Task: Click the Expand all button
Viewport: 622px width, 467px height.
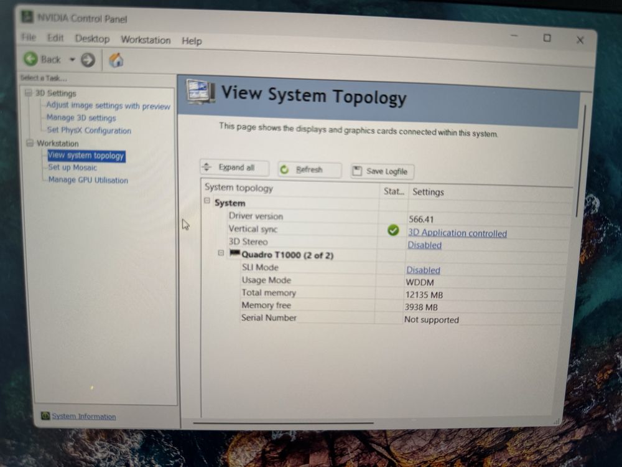Action: tap(234, 167)
